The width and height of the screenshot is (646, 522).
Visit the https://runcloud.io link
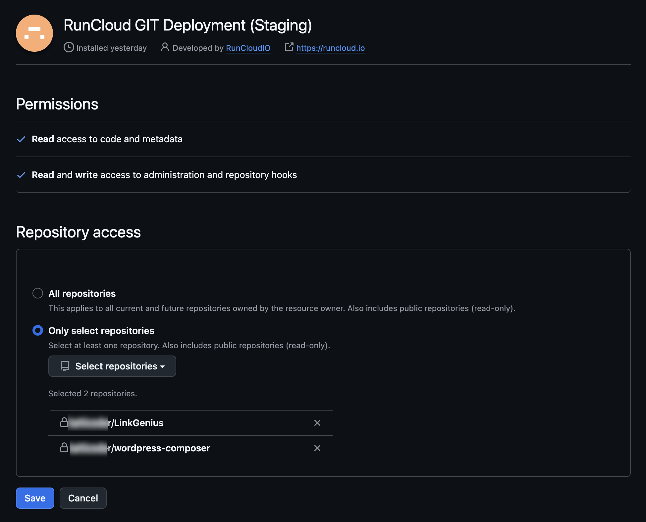[331, 48]
